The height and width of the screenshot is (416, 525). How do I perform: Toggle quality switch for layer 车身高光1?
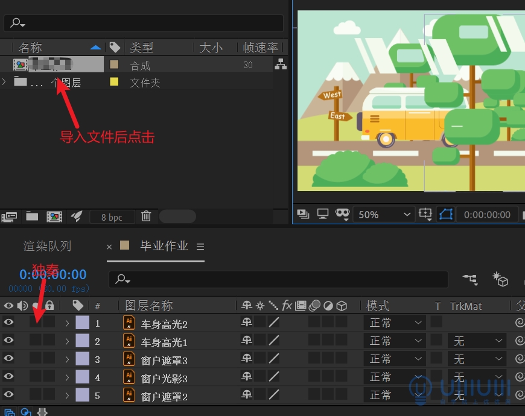click(274, 340)
